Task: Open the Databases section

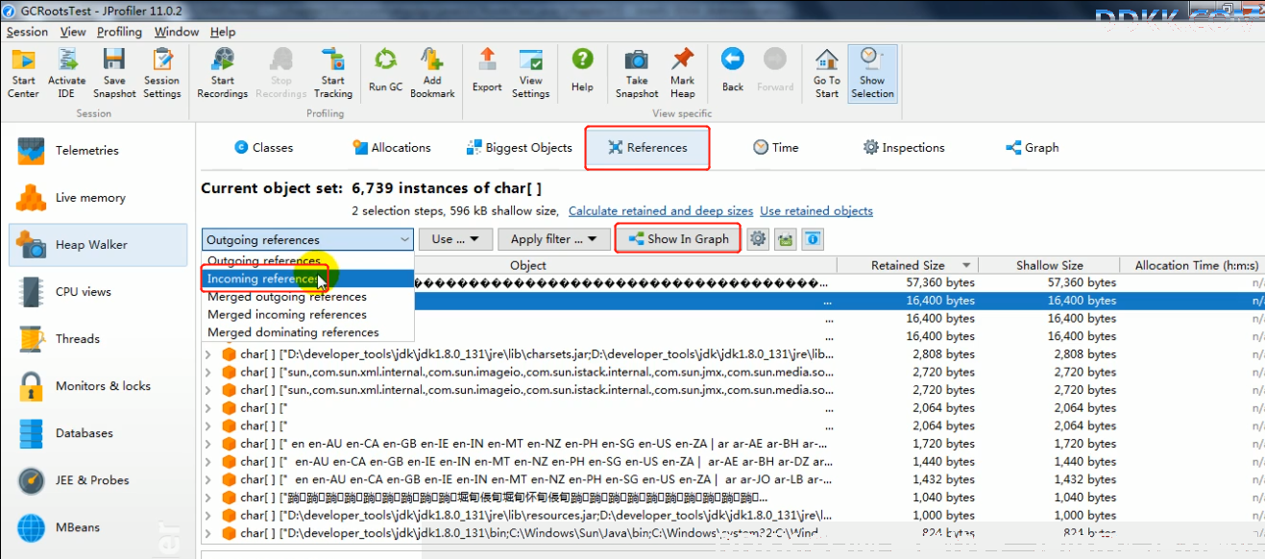Action: [x=98, y=433]
